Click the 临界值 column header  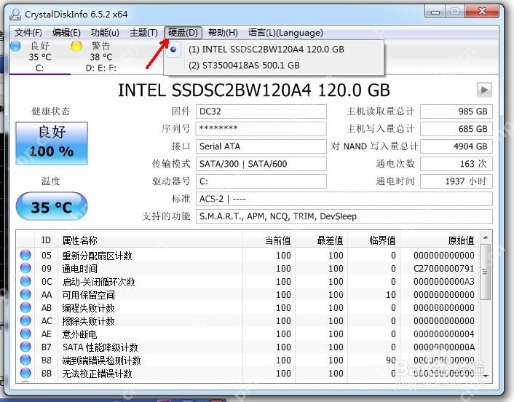[x=374, y=240]
